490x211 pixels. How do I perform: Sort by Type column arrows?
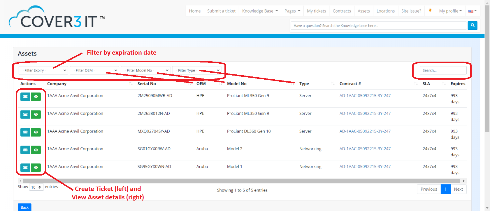(333, 84)
